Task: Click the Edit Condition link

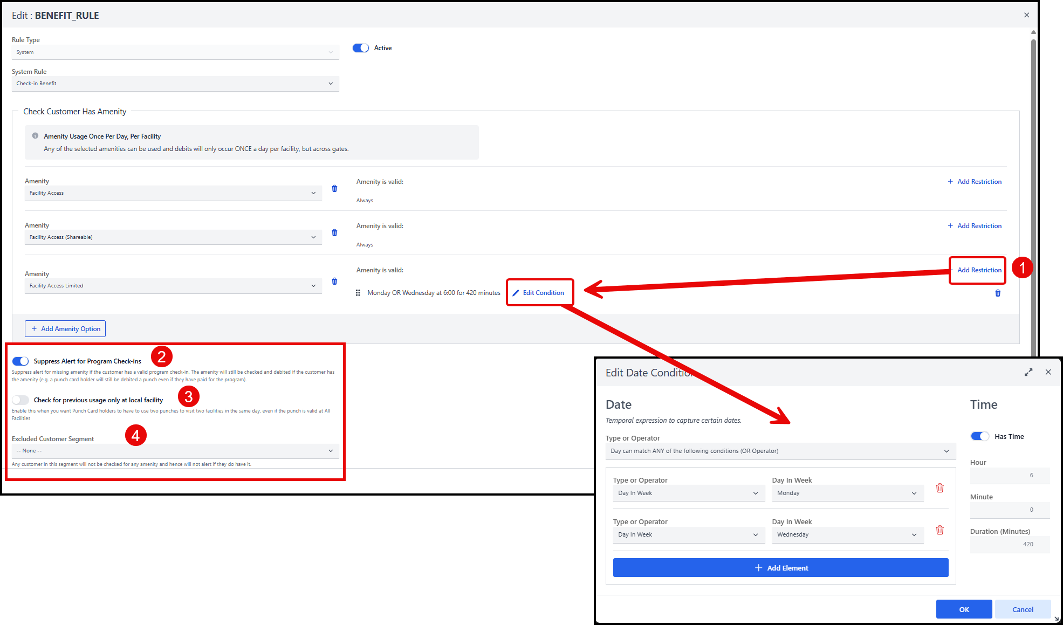Action: click(539, 293)
